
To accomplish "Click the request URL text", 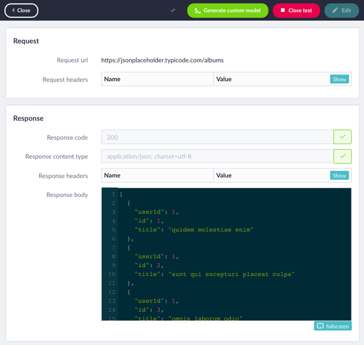I will (x=162, y=60).
